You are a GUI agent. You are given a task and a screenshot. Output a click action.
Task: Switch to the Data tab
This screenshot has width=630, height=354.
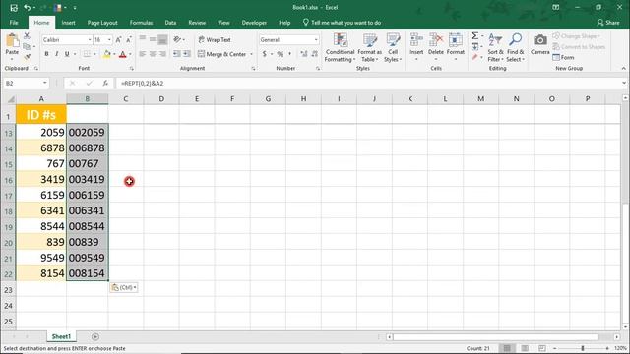pyautogui.click(x=170, y=23)
